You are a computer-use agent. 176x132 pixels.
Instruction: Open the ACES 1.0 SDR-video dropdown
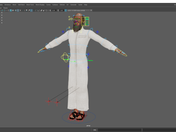[80, 10]
